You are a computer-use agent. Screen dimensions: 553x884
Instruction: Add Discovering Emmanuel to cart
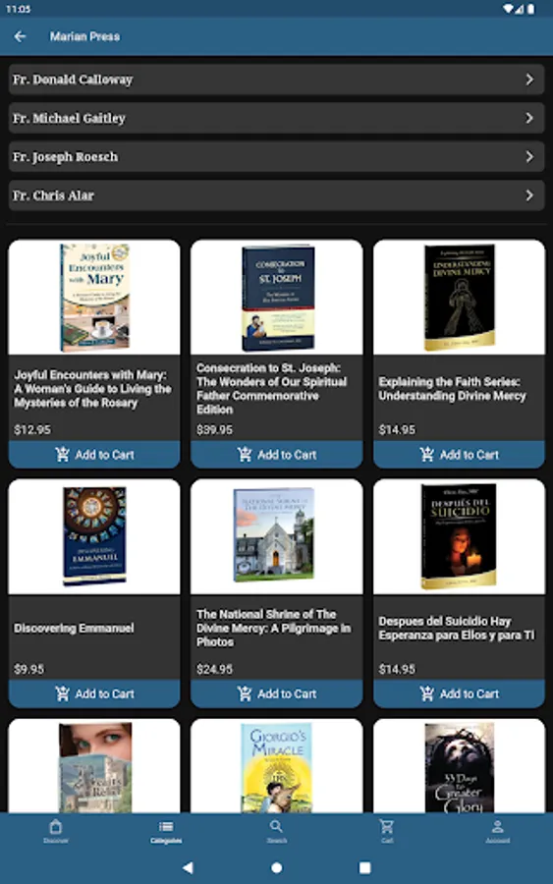(x=94, y=693)
